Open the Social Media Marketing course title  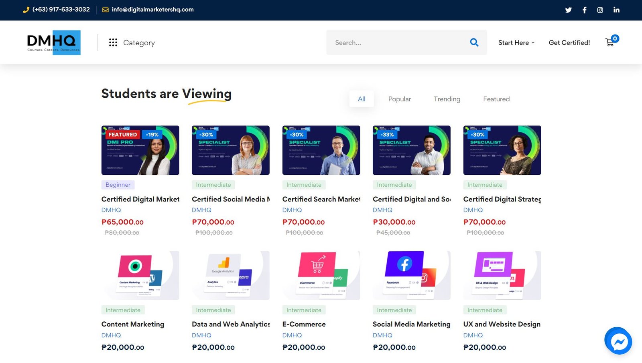411,324
